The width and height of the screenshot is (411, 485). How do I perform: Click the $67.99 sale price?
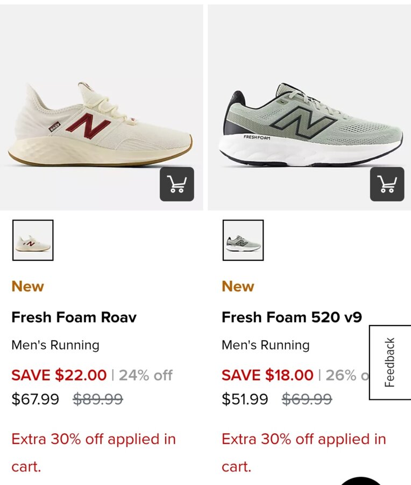coord(36,399)
